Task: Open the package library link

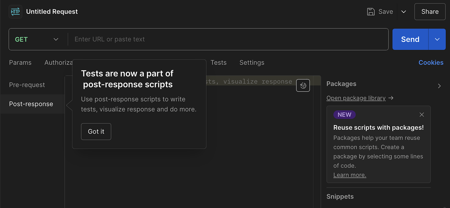Action: (356, 98)
